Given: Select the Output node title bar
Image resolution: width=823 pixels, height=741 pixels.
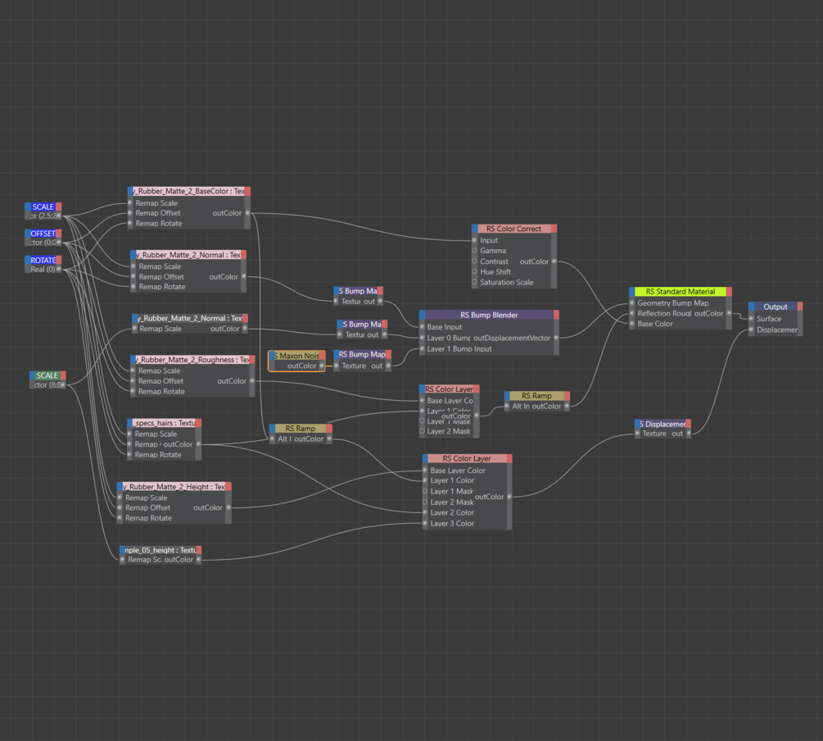Looking at the screenshot, I should 776,307.
